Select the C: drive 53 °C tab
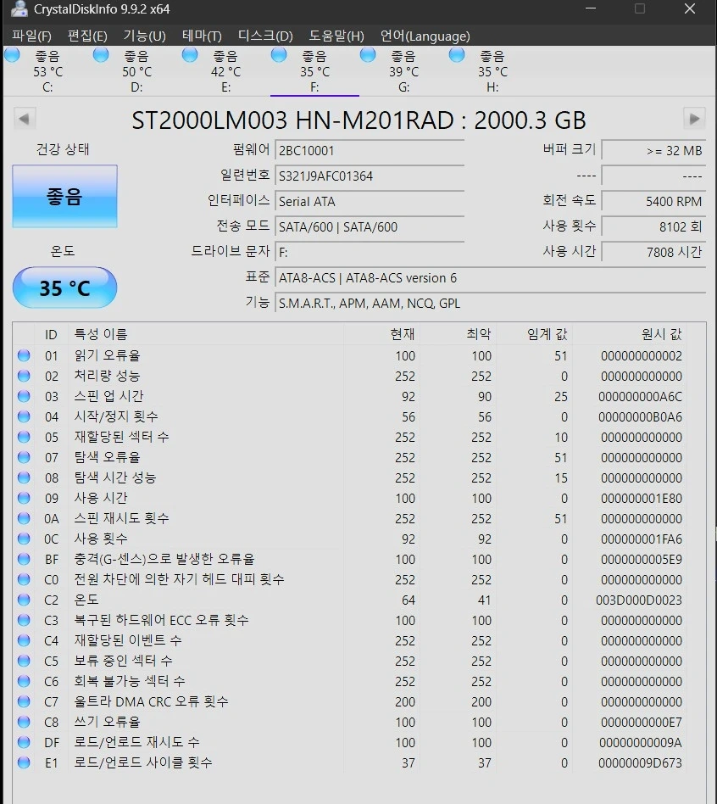This screenshot has width=717, height=804. tap(47, 70)
